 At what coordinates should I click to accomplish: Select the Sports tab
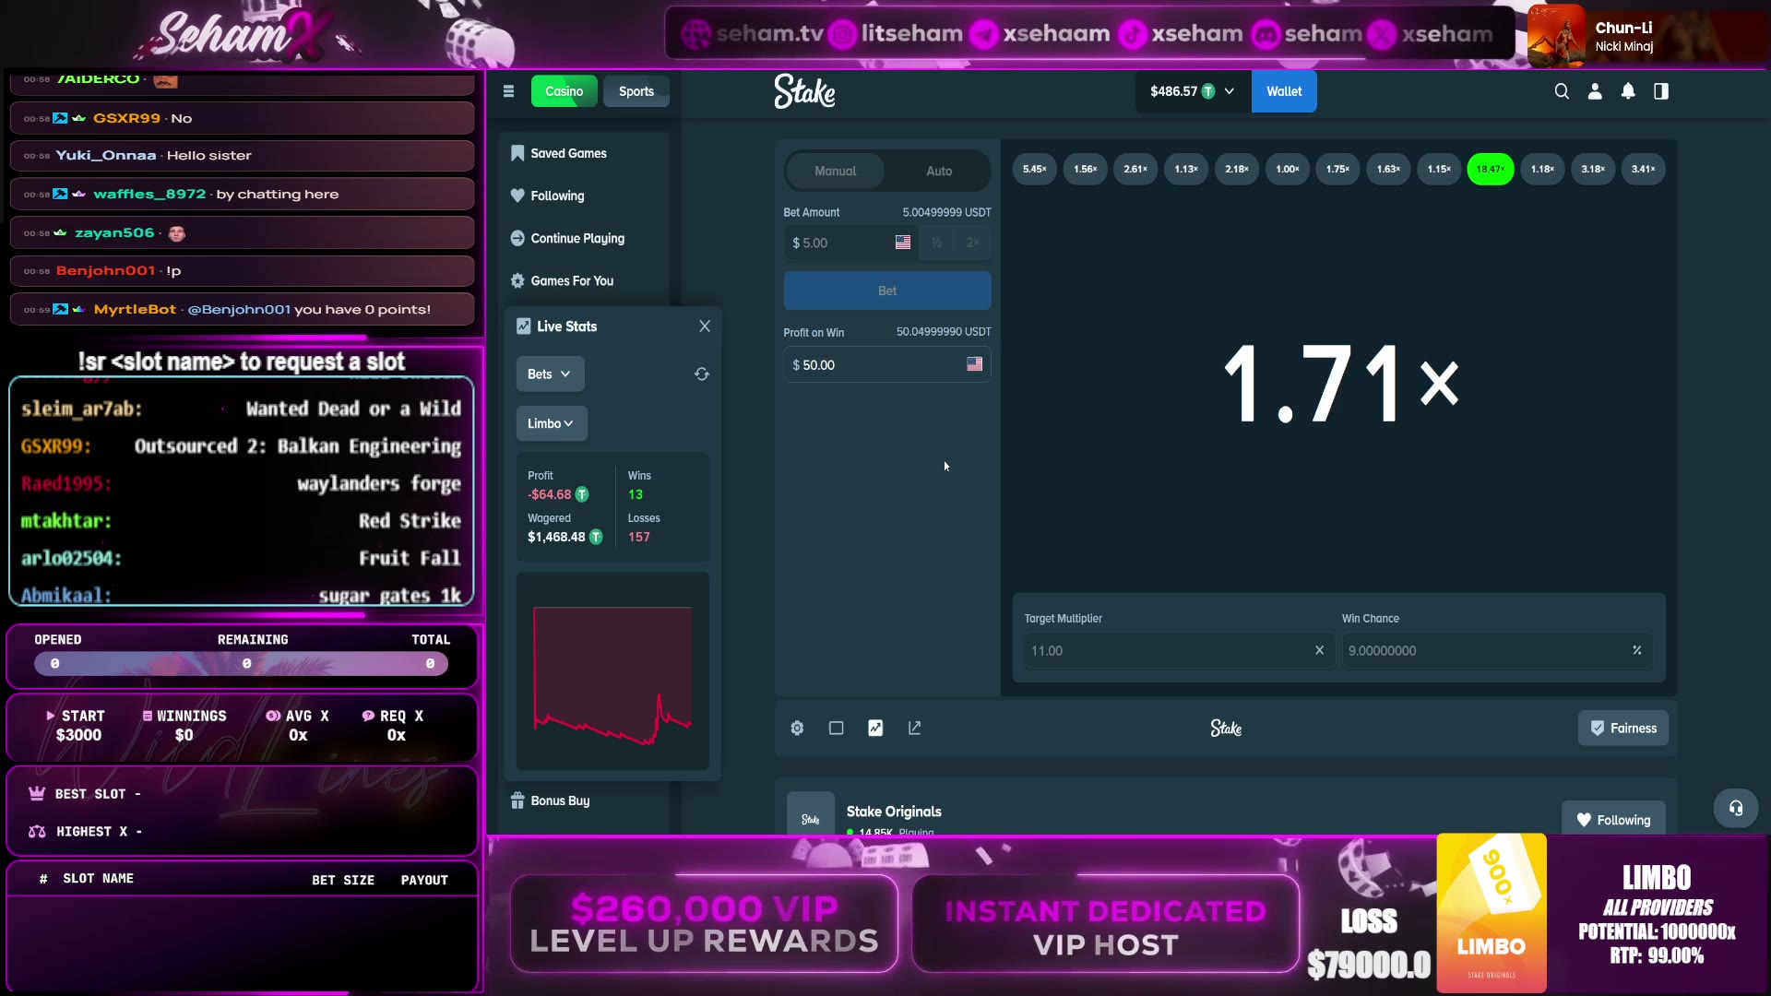click(636, 91)
